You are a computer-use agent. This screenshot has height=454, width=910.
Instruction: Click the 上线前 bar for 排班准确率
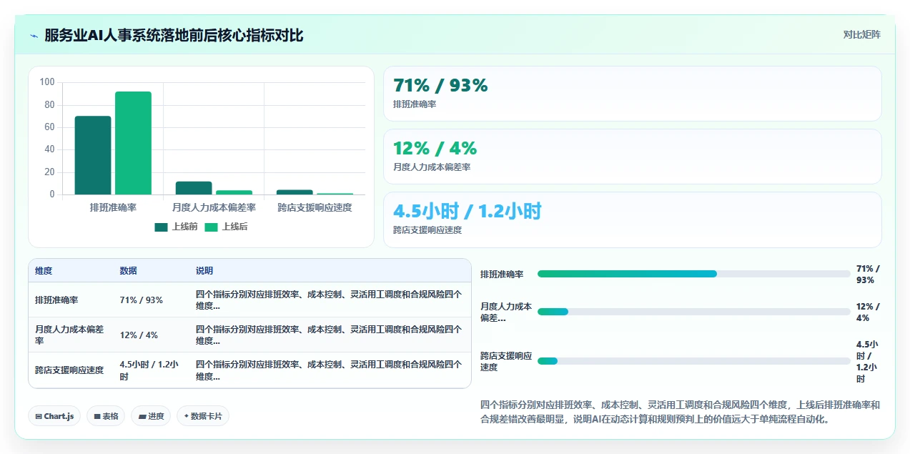coord(93,155)
